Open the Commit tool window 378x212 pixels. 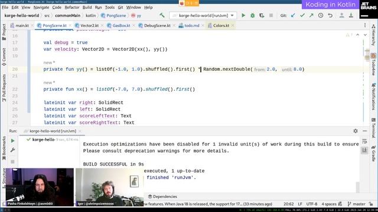point(4,57)
